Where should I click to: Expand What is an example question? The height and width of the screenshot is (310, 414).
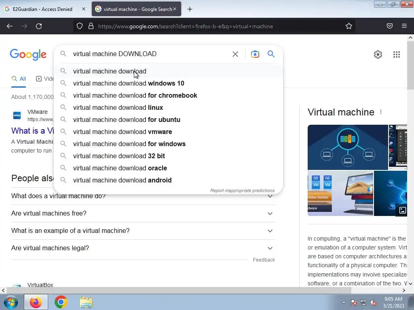tap(143, 230)
